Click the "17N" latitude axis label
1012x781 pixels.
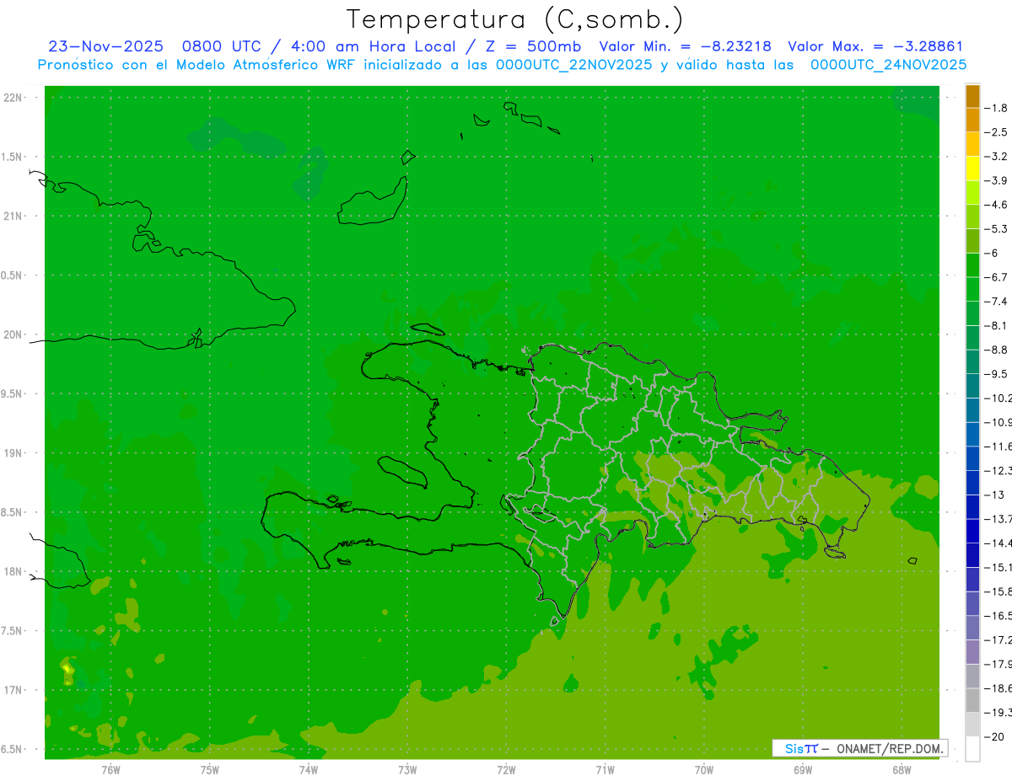[13, 691]
